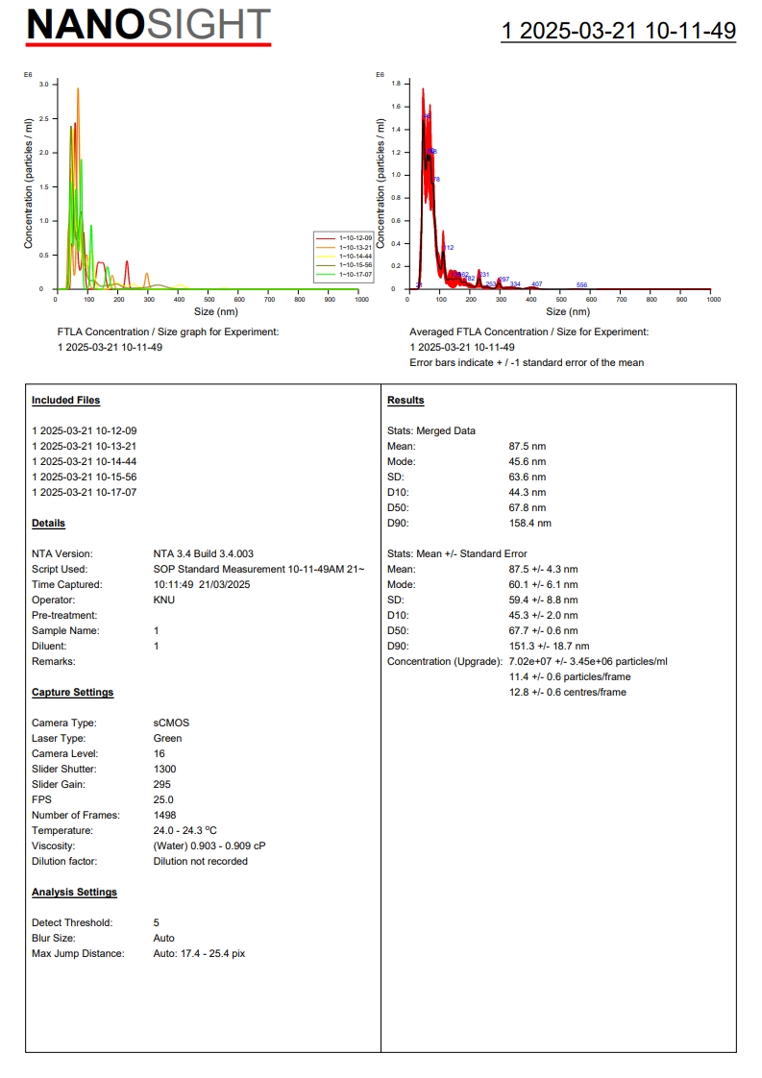This screenshot has width=762, height=1078.
Task: Select Viscosity value (Water) 0.903 - 0.909 cP
Action: tap(209, 846)
